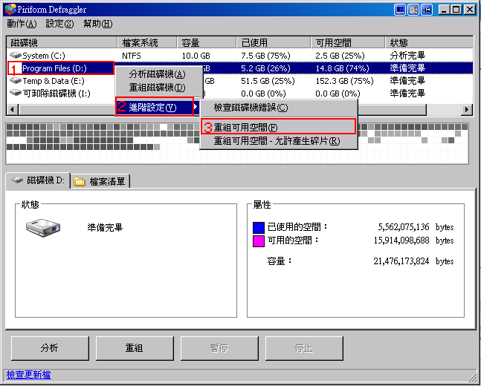The width and height of the screenshot is (481, 386).
Task: Select the Temp & Data (E:) drive row
Action: tap(239, 81)
